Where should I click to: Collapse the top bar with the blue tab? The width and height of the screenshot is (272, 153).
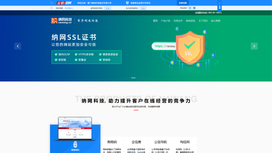[220, 6]
